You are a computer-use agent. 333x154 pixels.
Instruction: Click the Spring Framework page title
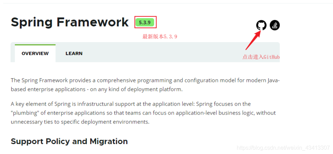pyautogui.click(x=70, y=22)
